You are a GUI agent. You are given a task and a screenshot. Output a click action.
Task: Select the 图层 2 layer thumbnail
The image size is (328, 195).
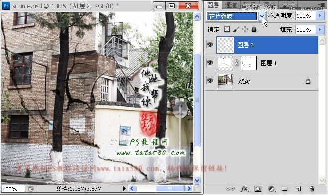pos(225,45)
